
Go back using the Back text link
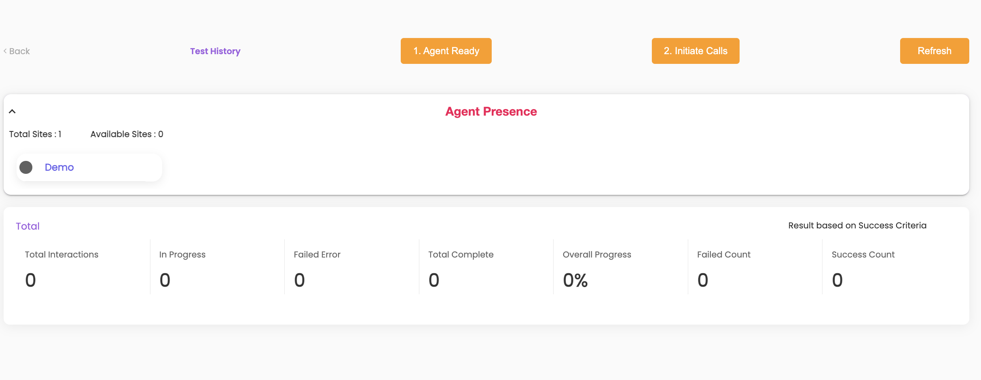[19, 51]
